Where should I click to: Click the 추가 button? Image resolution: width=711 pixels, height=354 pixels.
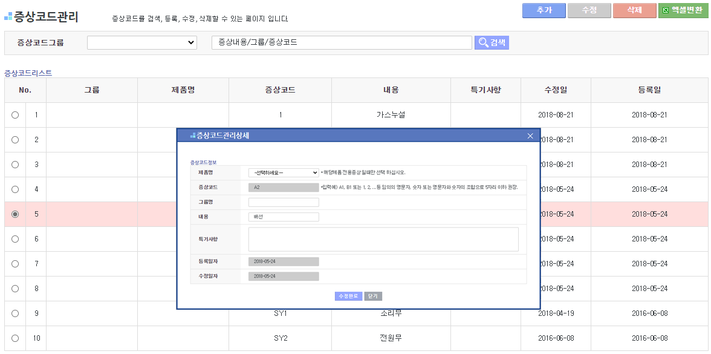pyautogui.click(x=544, y=10)
